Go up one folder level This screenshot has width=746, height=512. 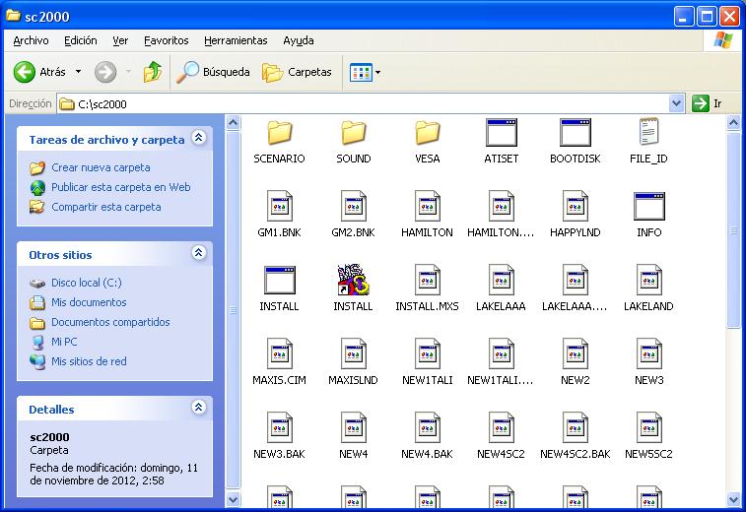coord(153,72)
